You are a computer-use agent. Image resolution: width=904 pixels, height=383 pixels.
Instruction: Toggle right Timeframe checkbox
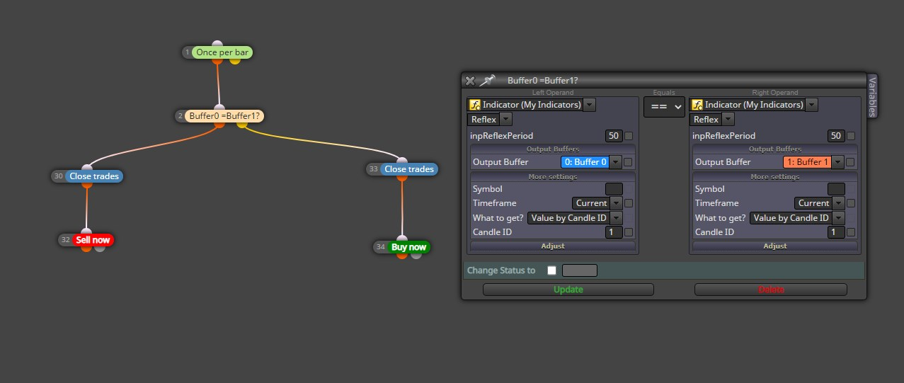[x=851, y=203]
